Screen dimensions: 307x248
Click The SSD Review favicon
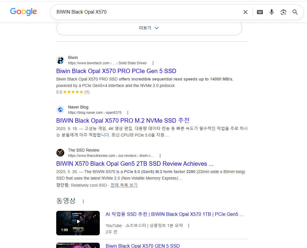click(x=60, y=153)
